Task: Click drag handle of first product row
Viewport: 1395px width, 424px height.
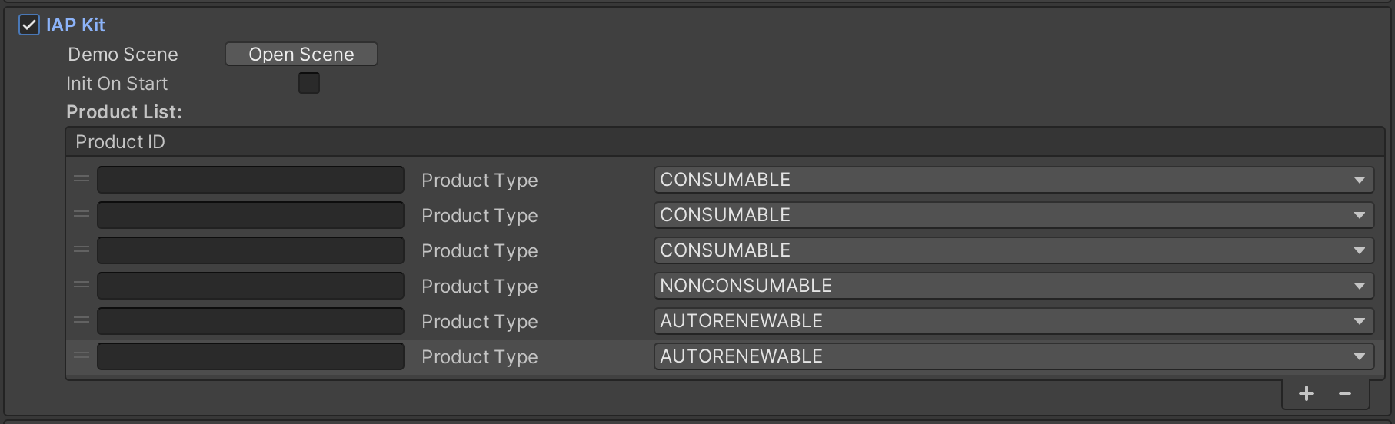Action: [82, 179]
